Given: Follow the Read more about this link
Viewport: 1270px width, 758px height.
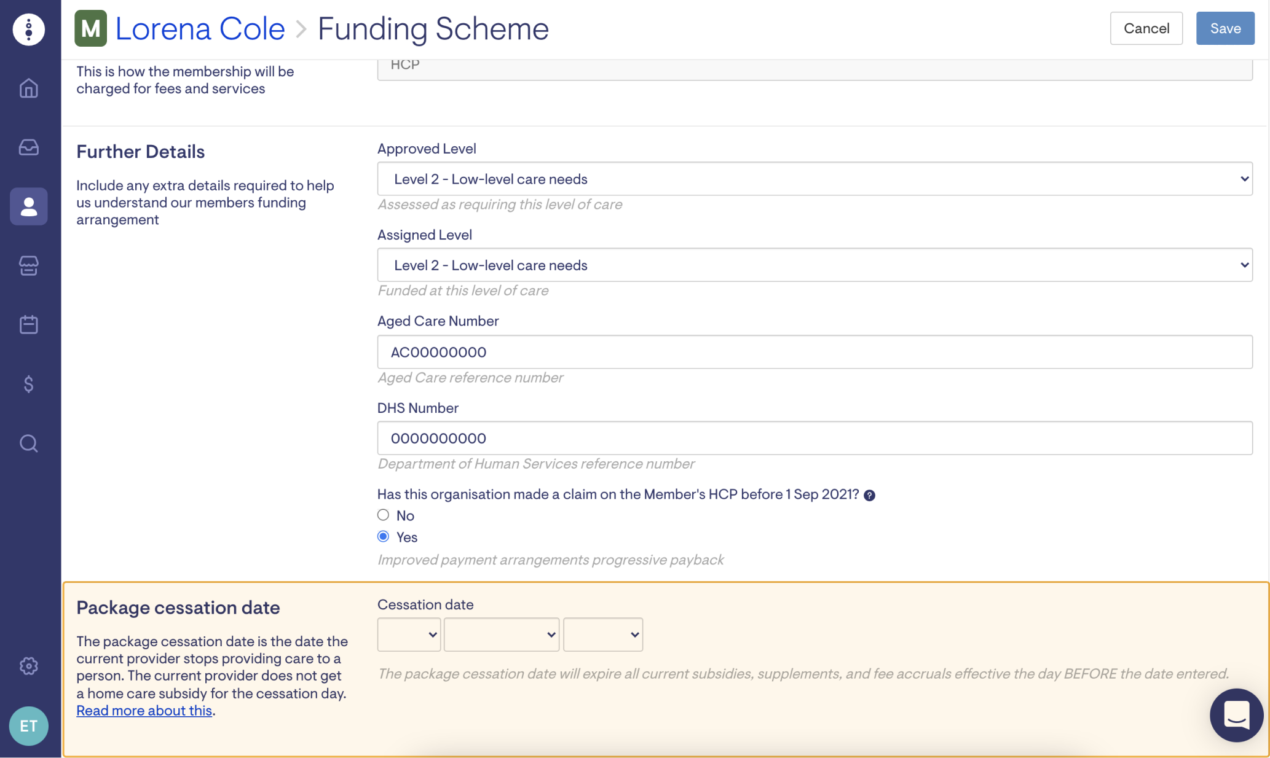Looking at the screenshot, I should point(144,711).
